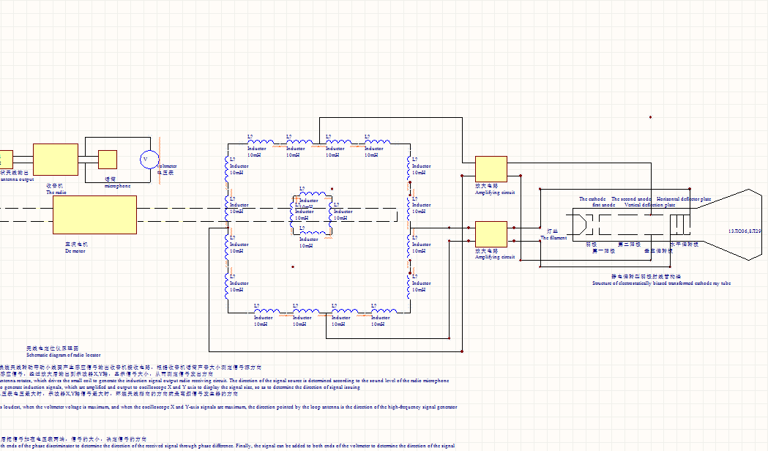
Task: Click the 'microphone' text label
Action: (118, 186)
